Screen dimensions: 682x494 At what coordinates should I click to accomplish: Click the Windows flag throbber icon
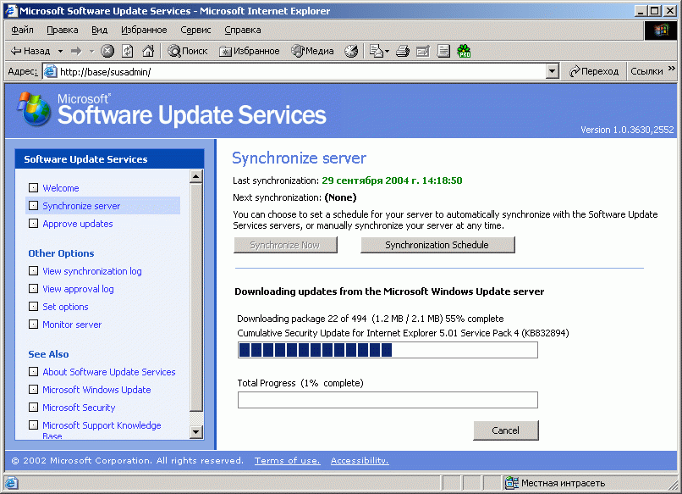pyautogui.click(x=660, y=31)
